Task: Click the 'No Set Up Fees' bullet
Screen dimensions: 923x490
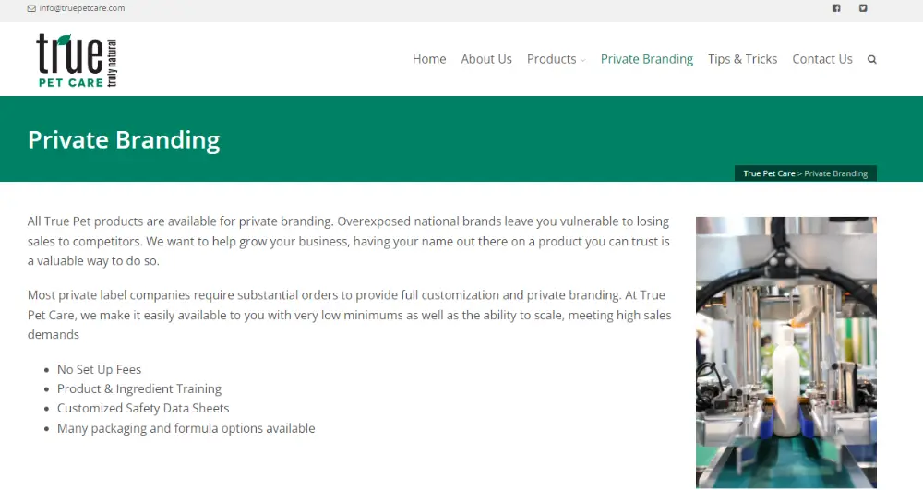Action: (x=99, y=369)
